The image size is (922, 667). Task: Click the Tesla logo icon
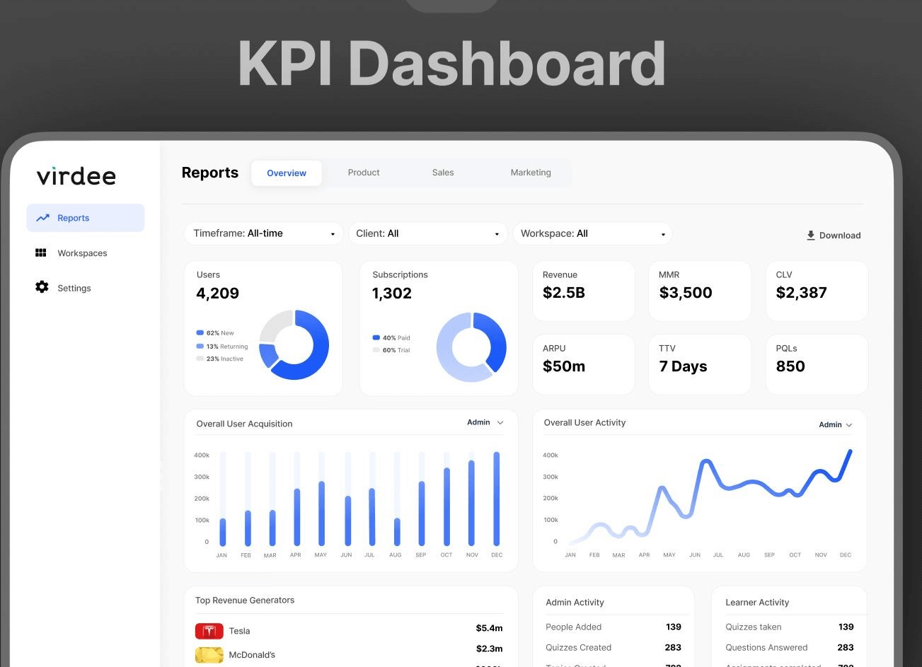click(x=209, y=631)
